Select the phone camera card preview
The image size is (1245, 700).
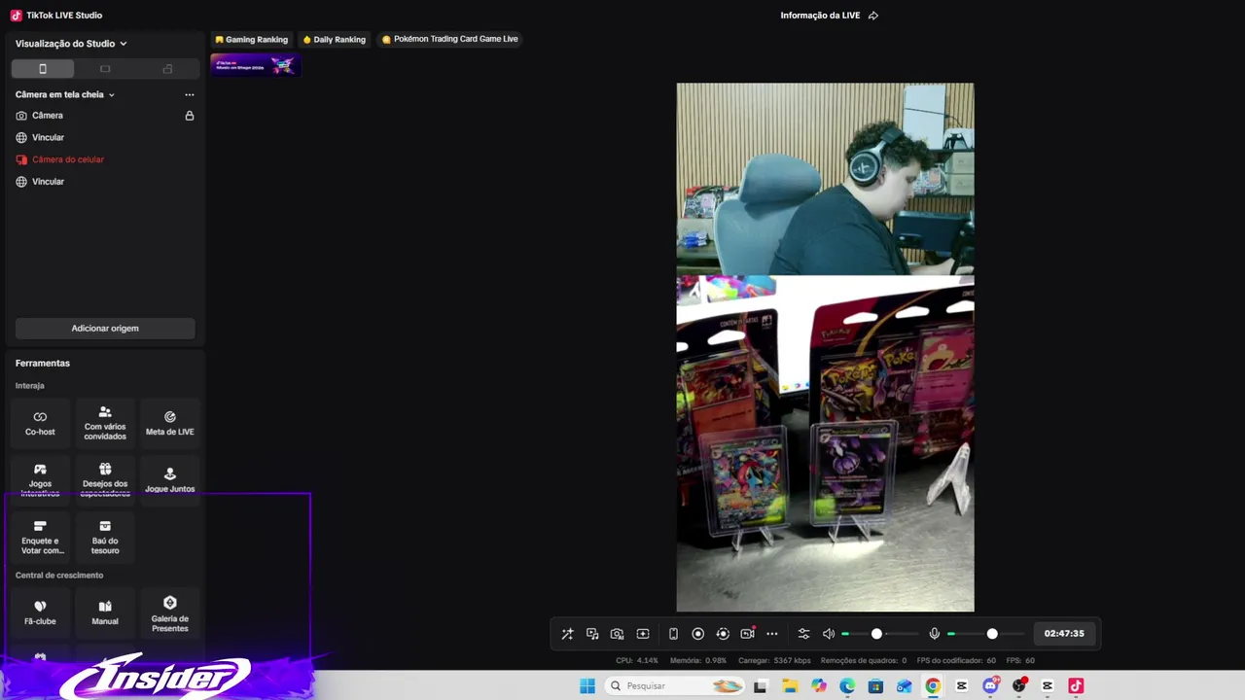[825, 443]
